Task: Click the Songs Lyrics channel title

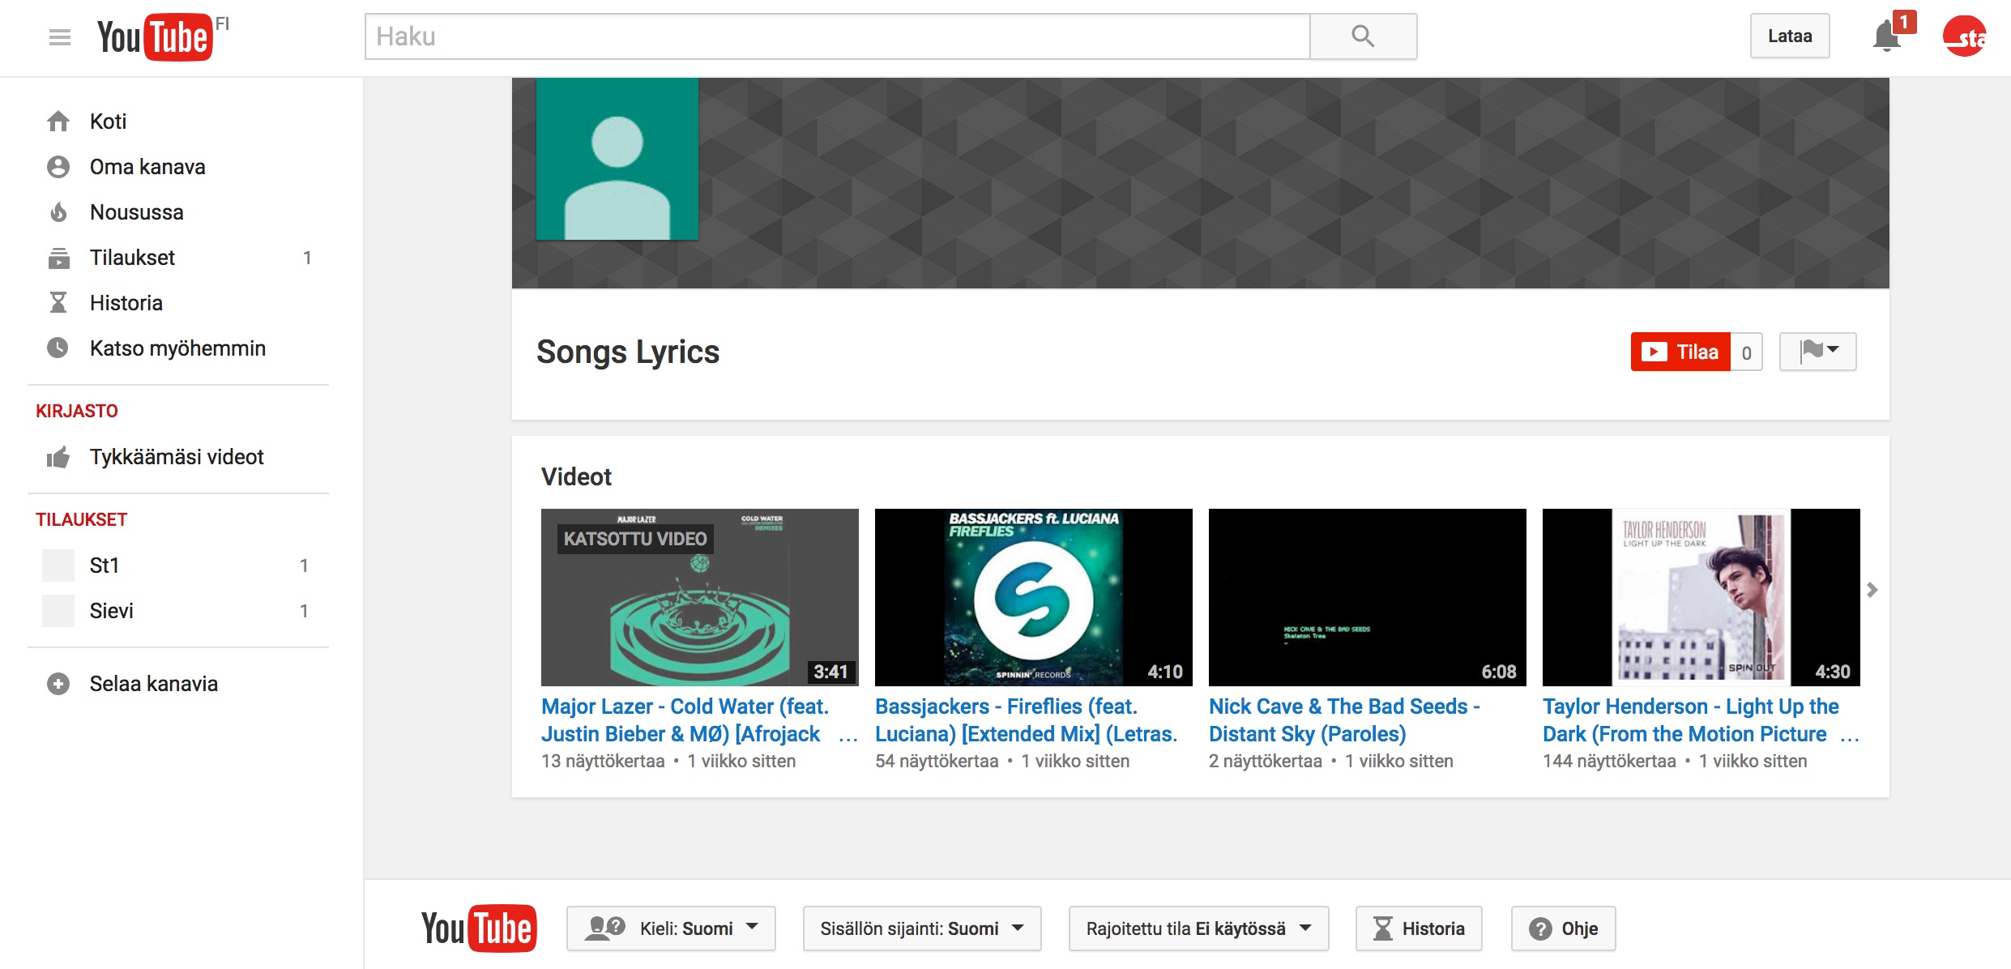Action: click(628, 352)
